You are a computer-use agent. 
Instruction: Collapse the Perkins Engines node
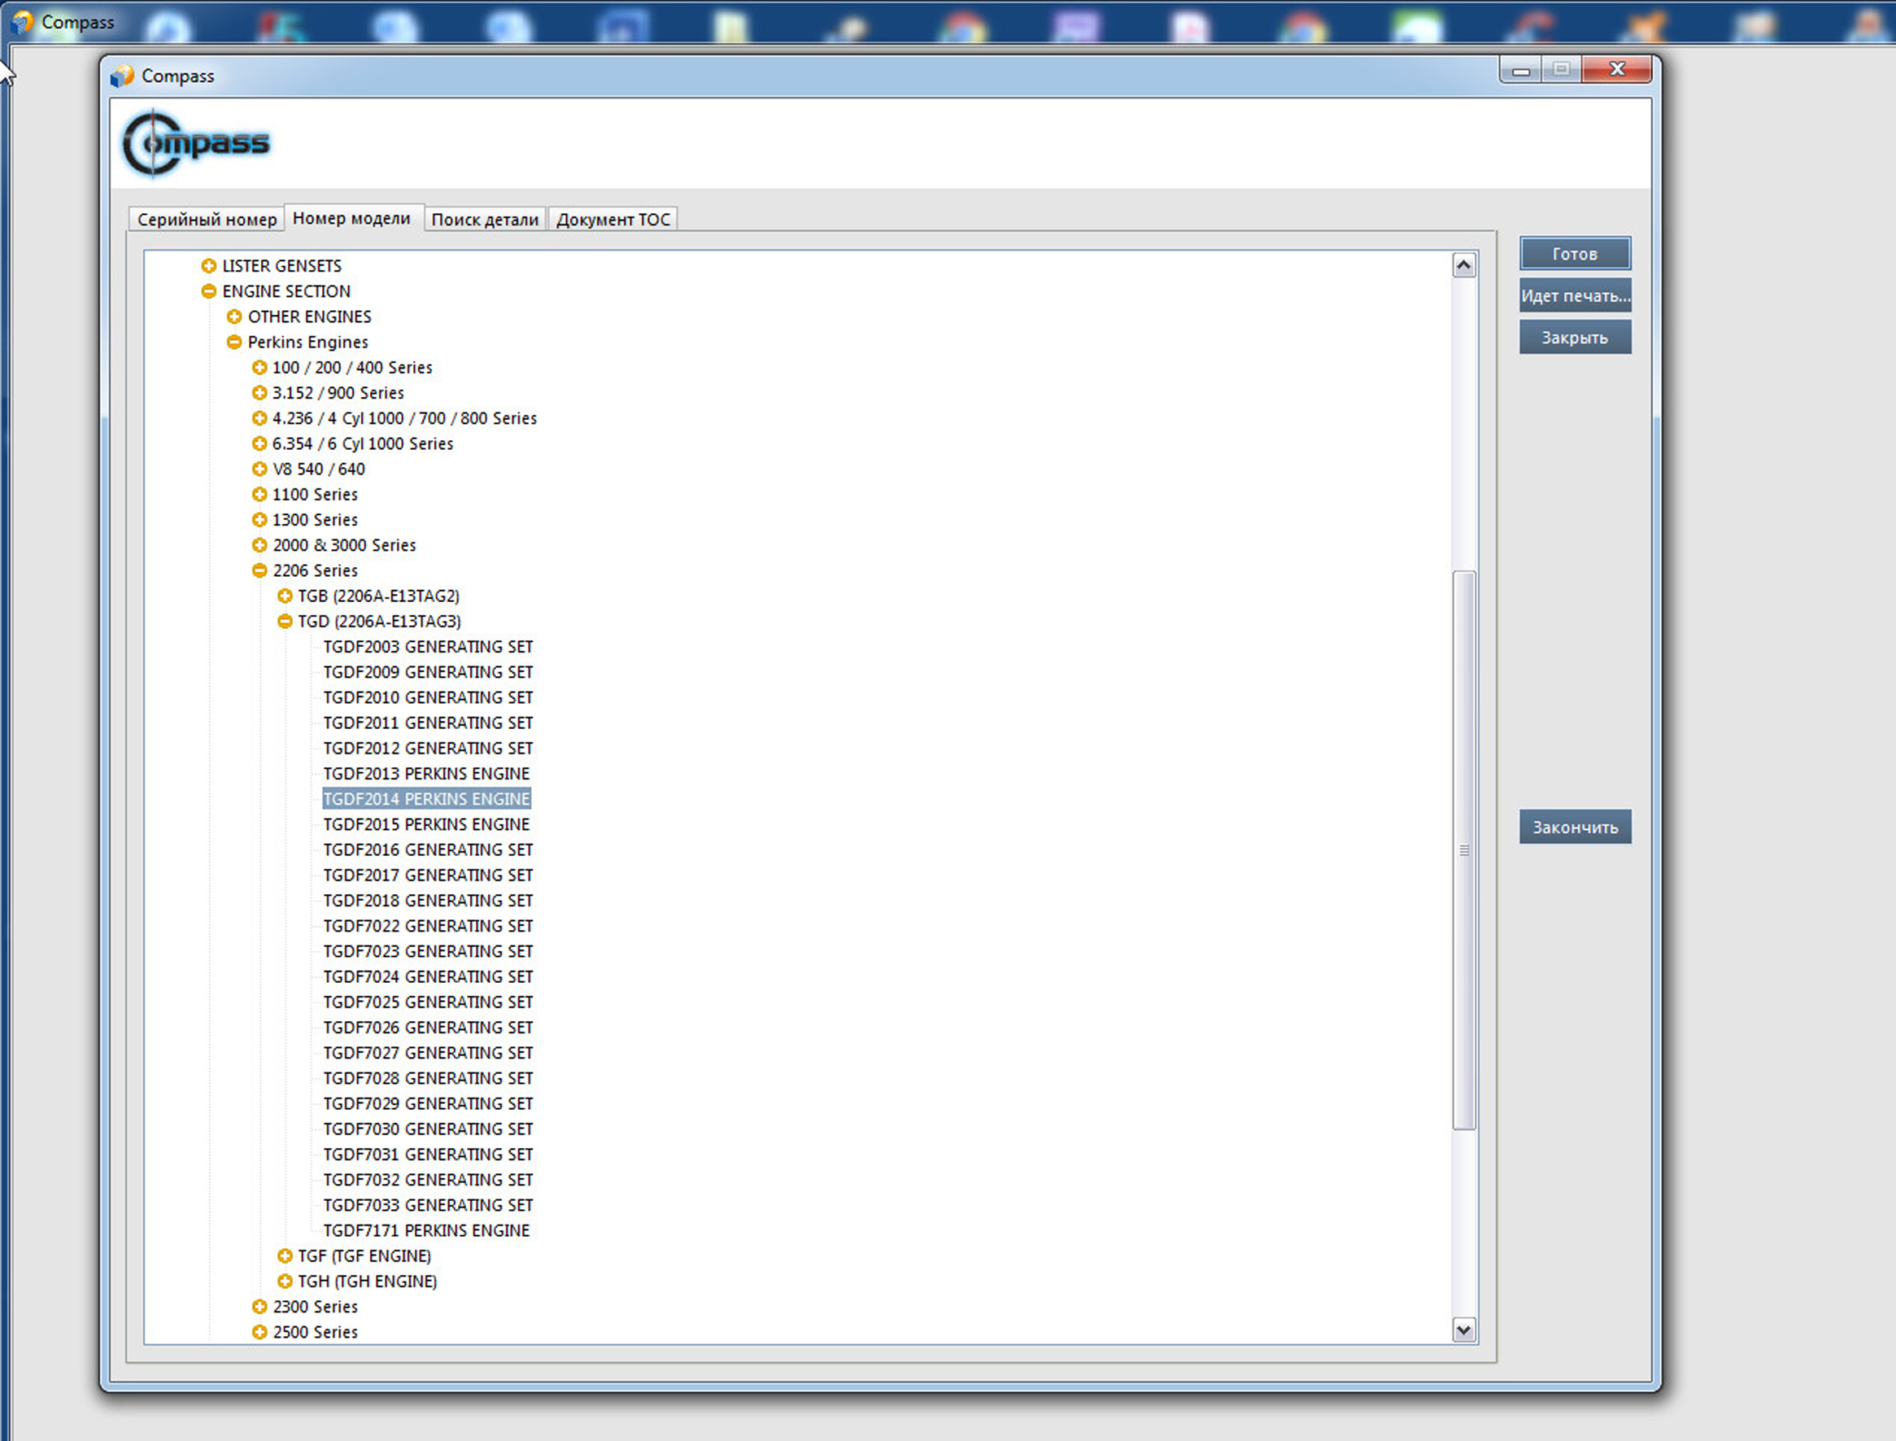pos(233,343)
